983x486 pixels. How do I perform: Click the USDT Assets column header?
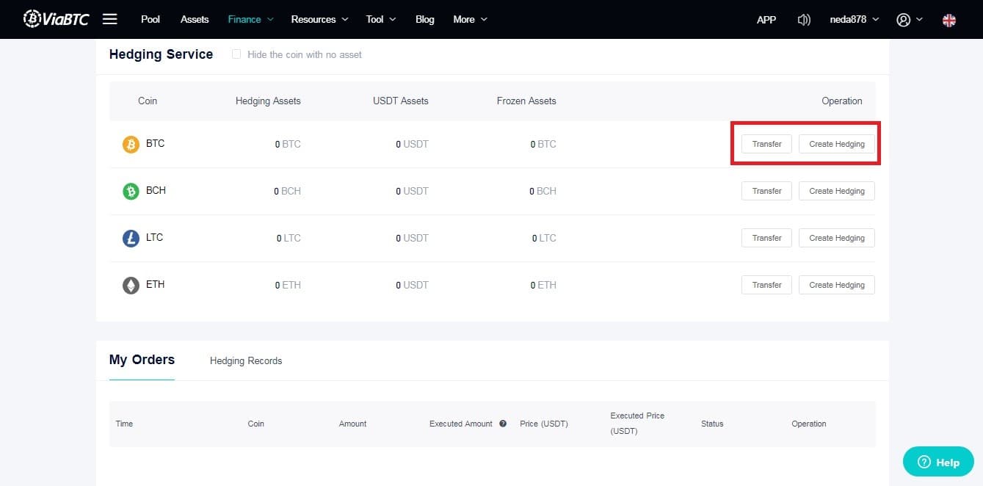pos(401,101)
